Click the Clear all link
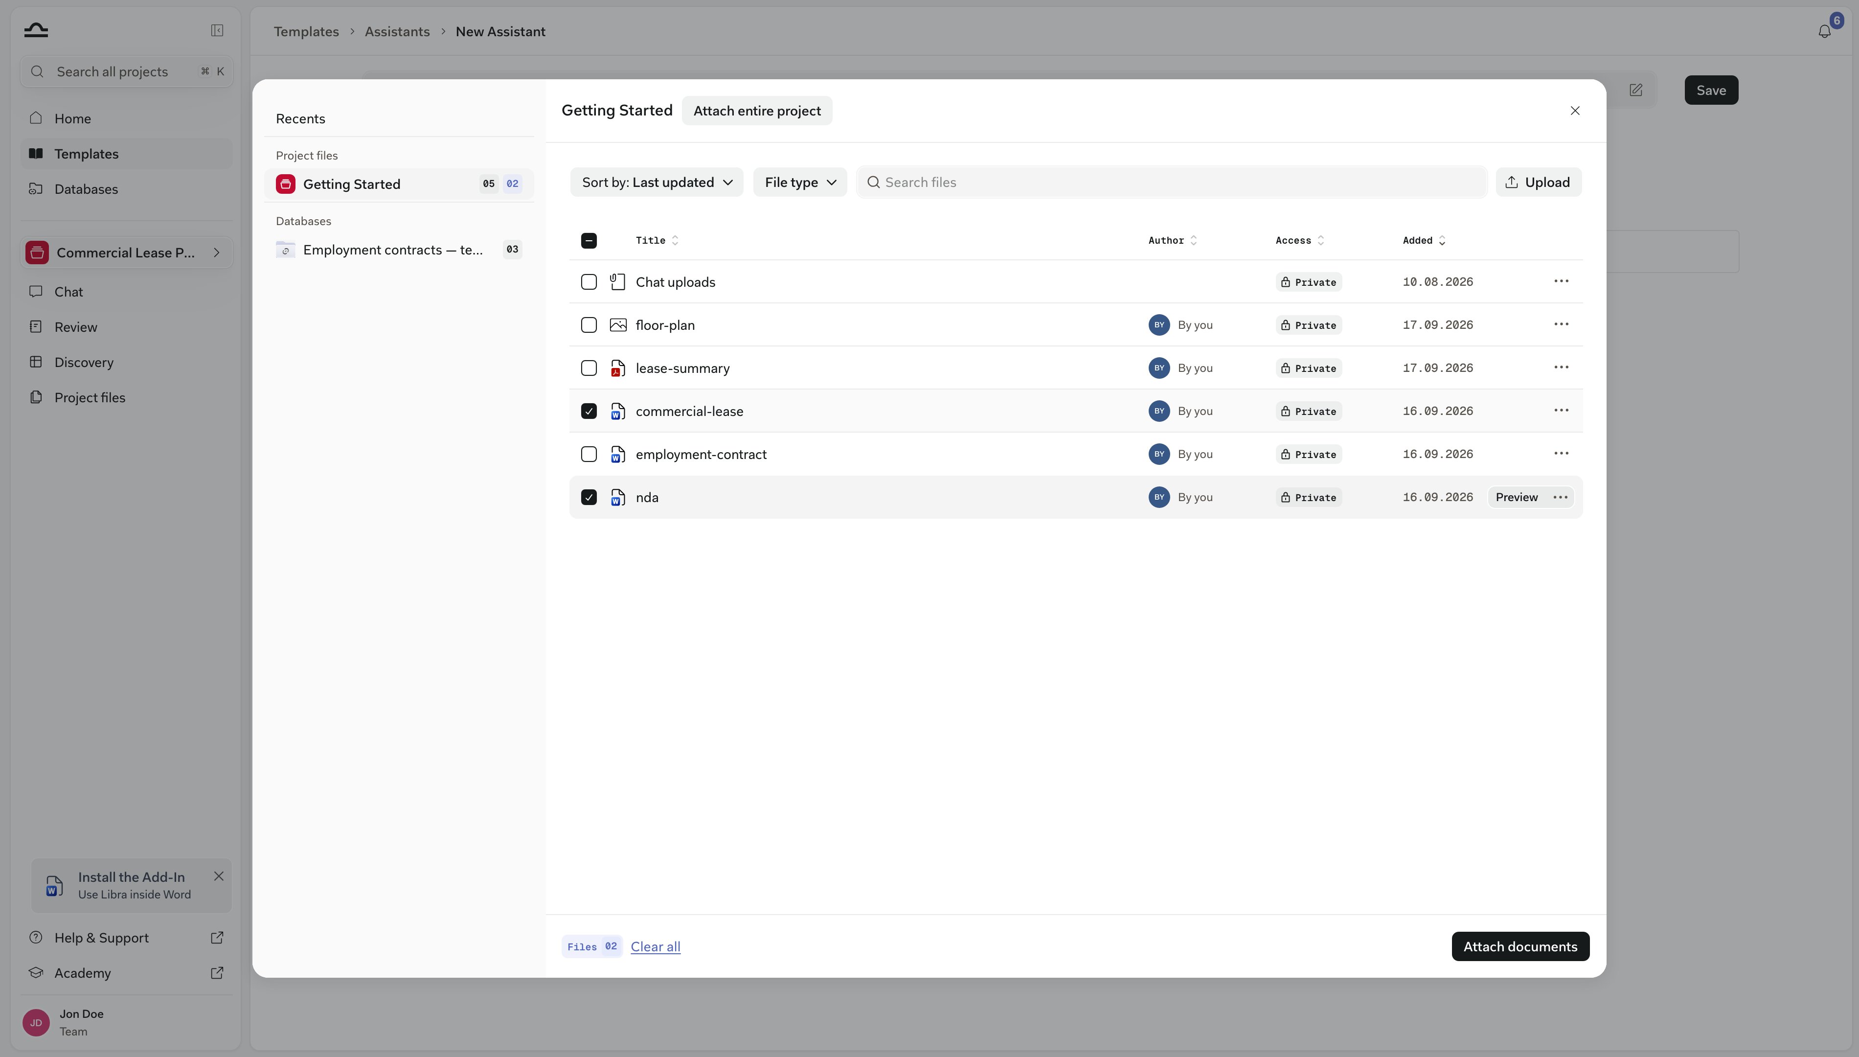This screenshot has height=1057, width=1859. 655,947
